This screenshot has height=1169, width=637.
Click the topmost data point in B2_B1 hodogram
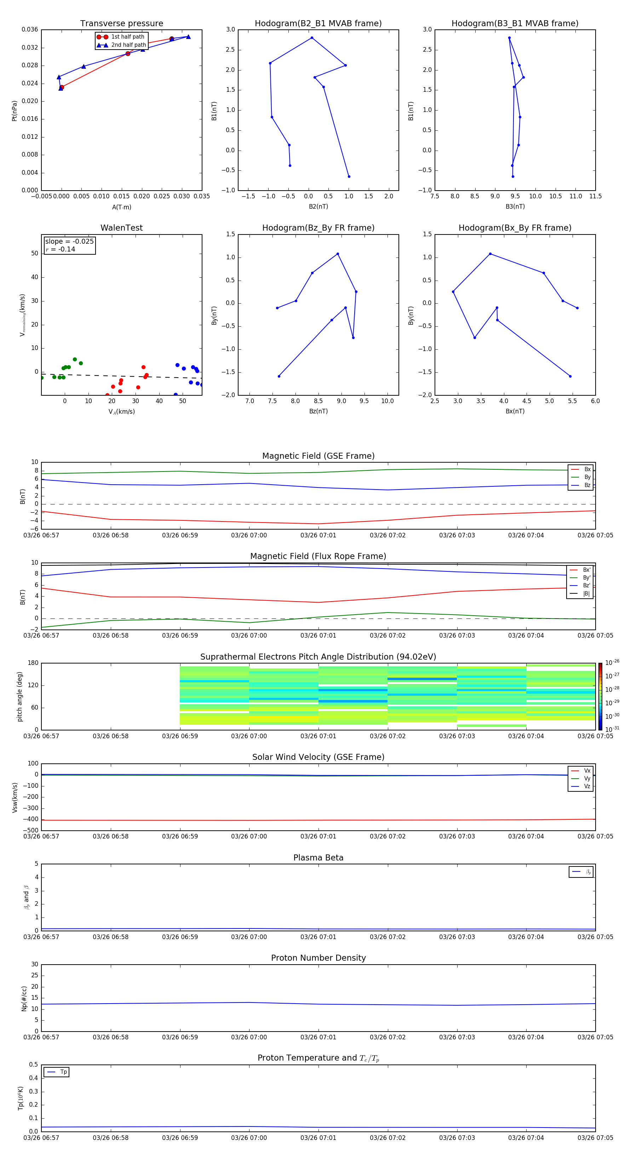311,38
